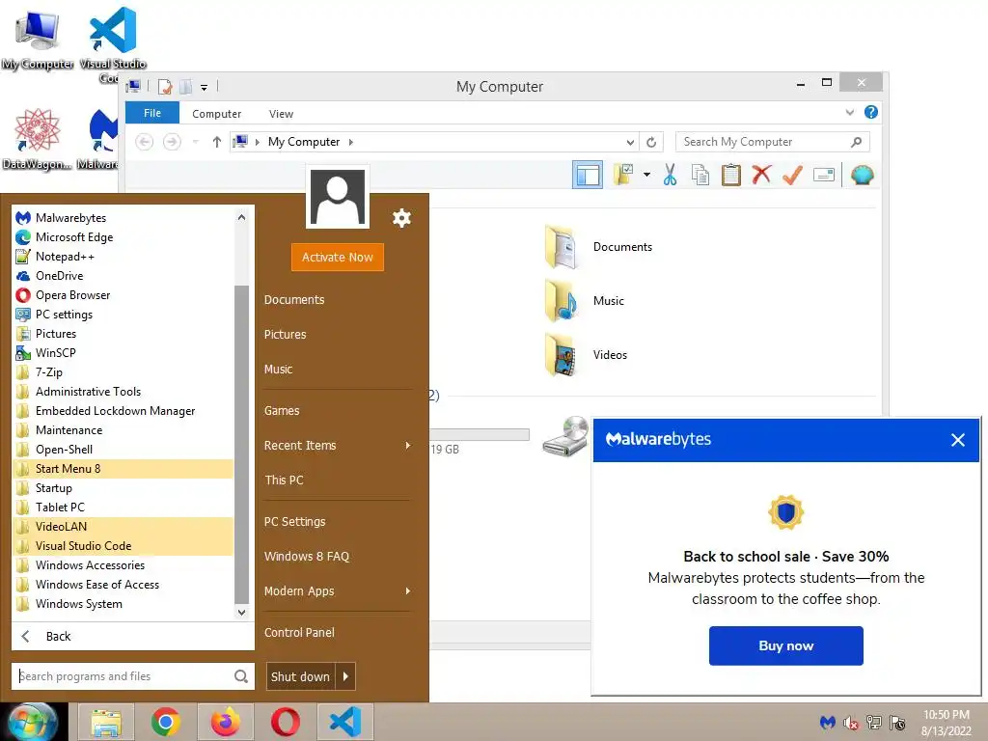
Task: Open Visual Studio Code from taskbar
Action: click(x=345, y=722)
